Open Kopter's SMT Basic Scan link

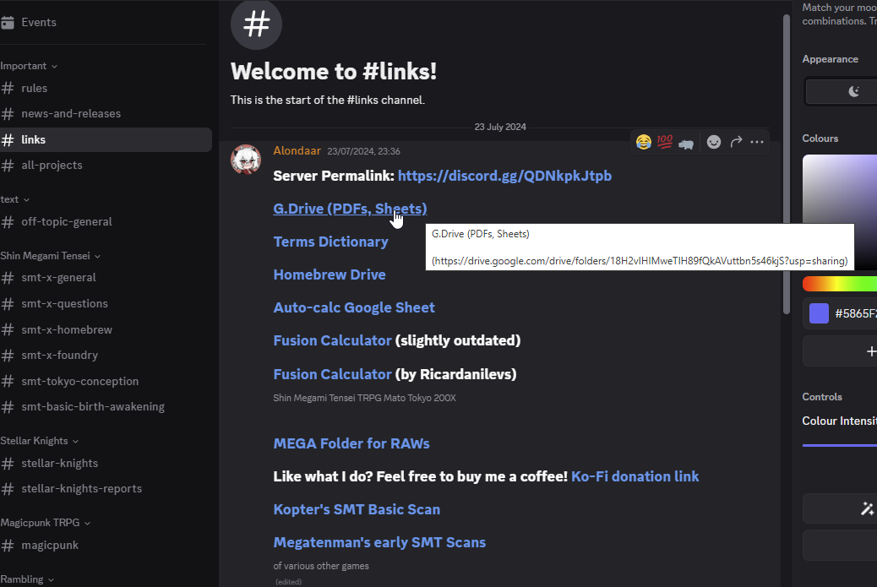pyautogui.click(x=357, y=510)
